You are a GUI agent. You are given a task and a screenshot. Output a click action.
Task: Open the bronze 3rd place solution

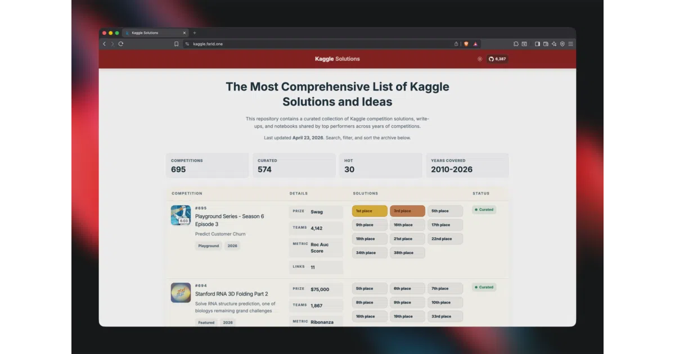coord(407,211)
